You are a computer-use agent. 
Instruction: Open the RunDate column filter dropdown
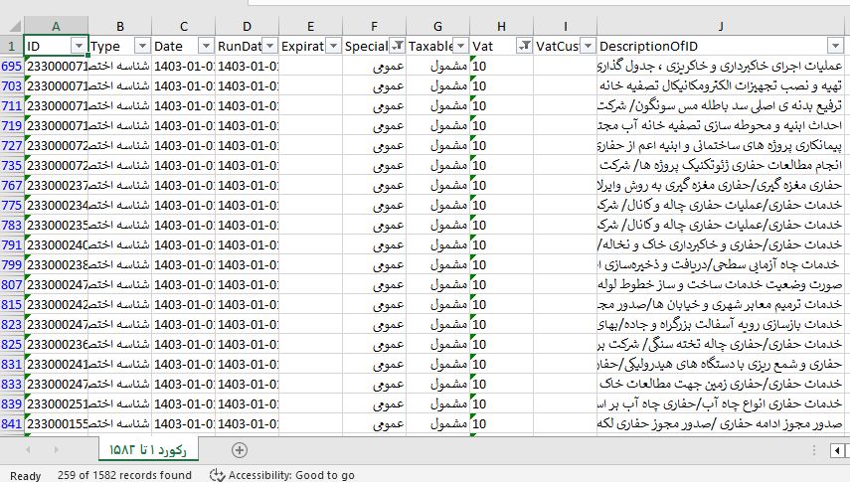[x=269, y=46]
